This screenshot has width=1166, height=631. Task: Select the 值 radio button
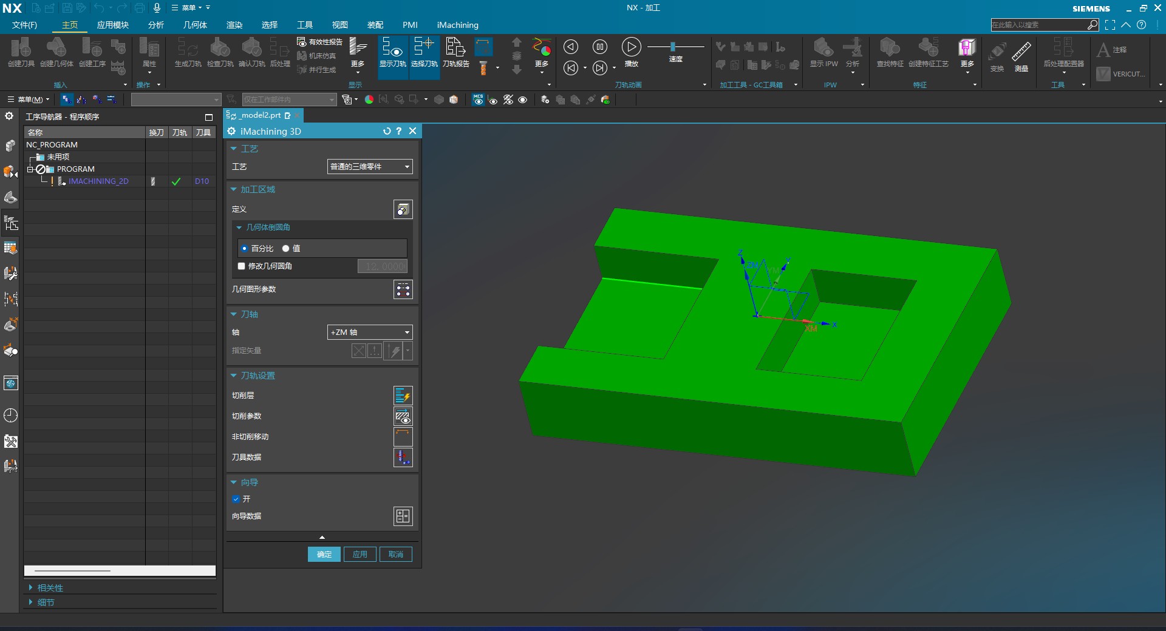[285, 248]
